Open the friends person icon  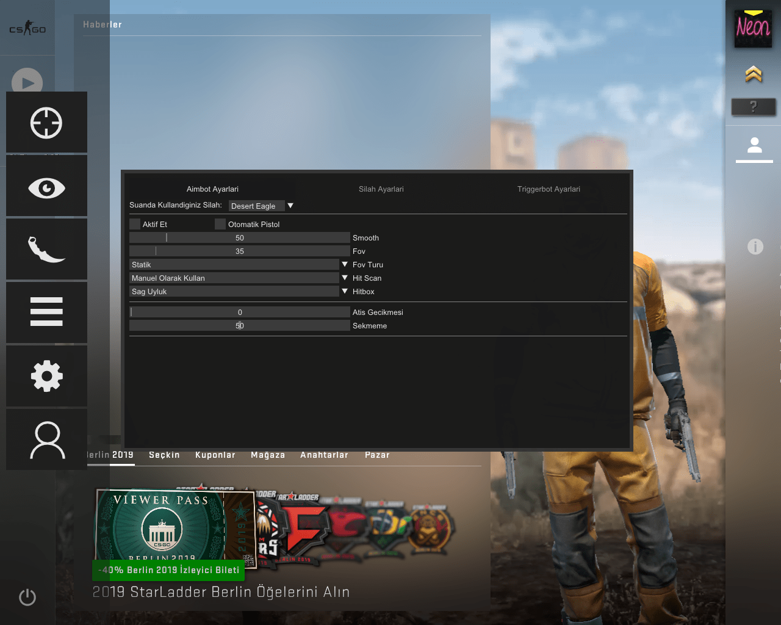point(755,145)
